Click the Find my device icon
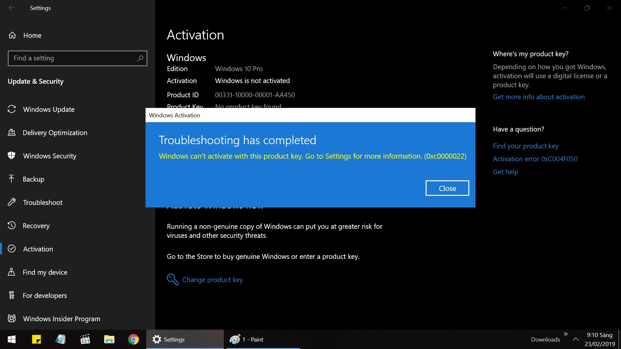621x349 pixels. click(x=12, y=272)
